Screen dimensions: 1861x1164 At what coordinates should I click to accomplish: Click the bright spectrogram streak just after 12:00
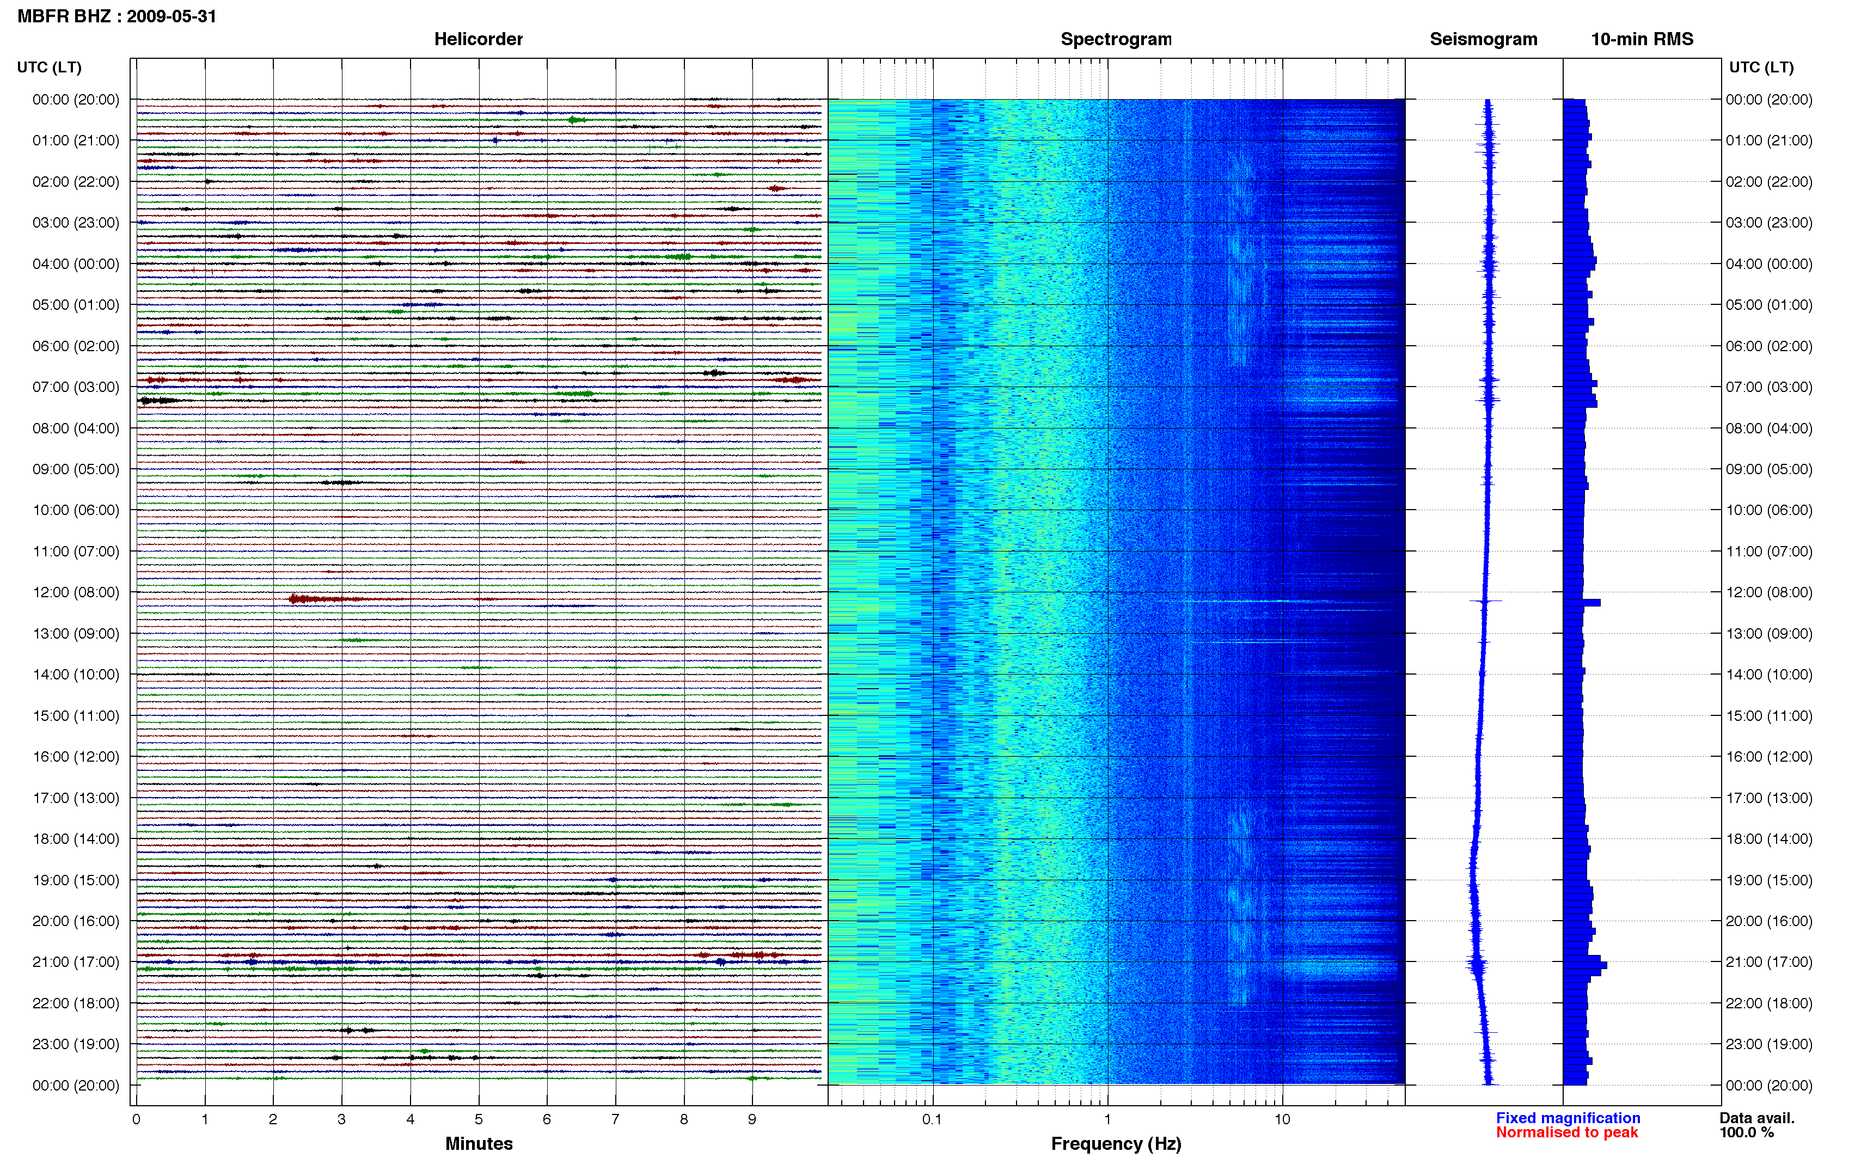tap(1262, 601)
